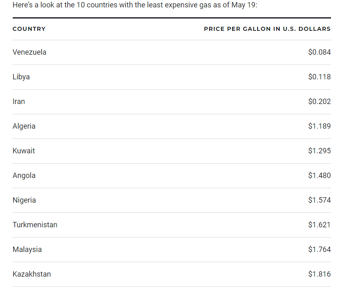Select the $0.202 price value
This screenshot has width=338, height=291.
(x=320, y=102)
